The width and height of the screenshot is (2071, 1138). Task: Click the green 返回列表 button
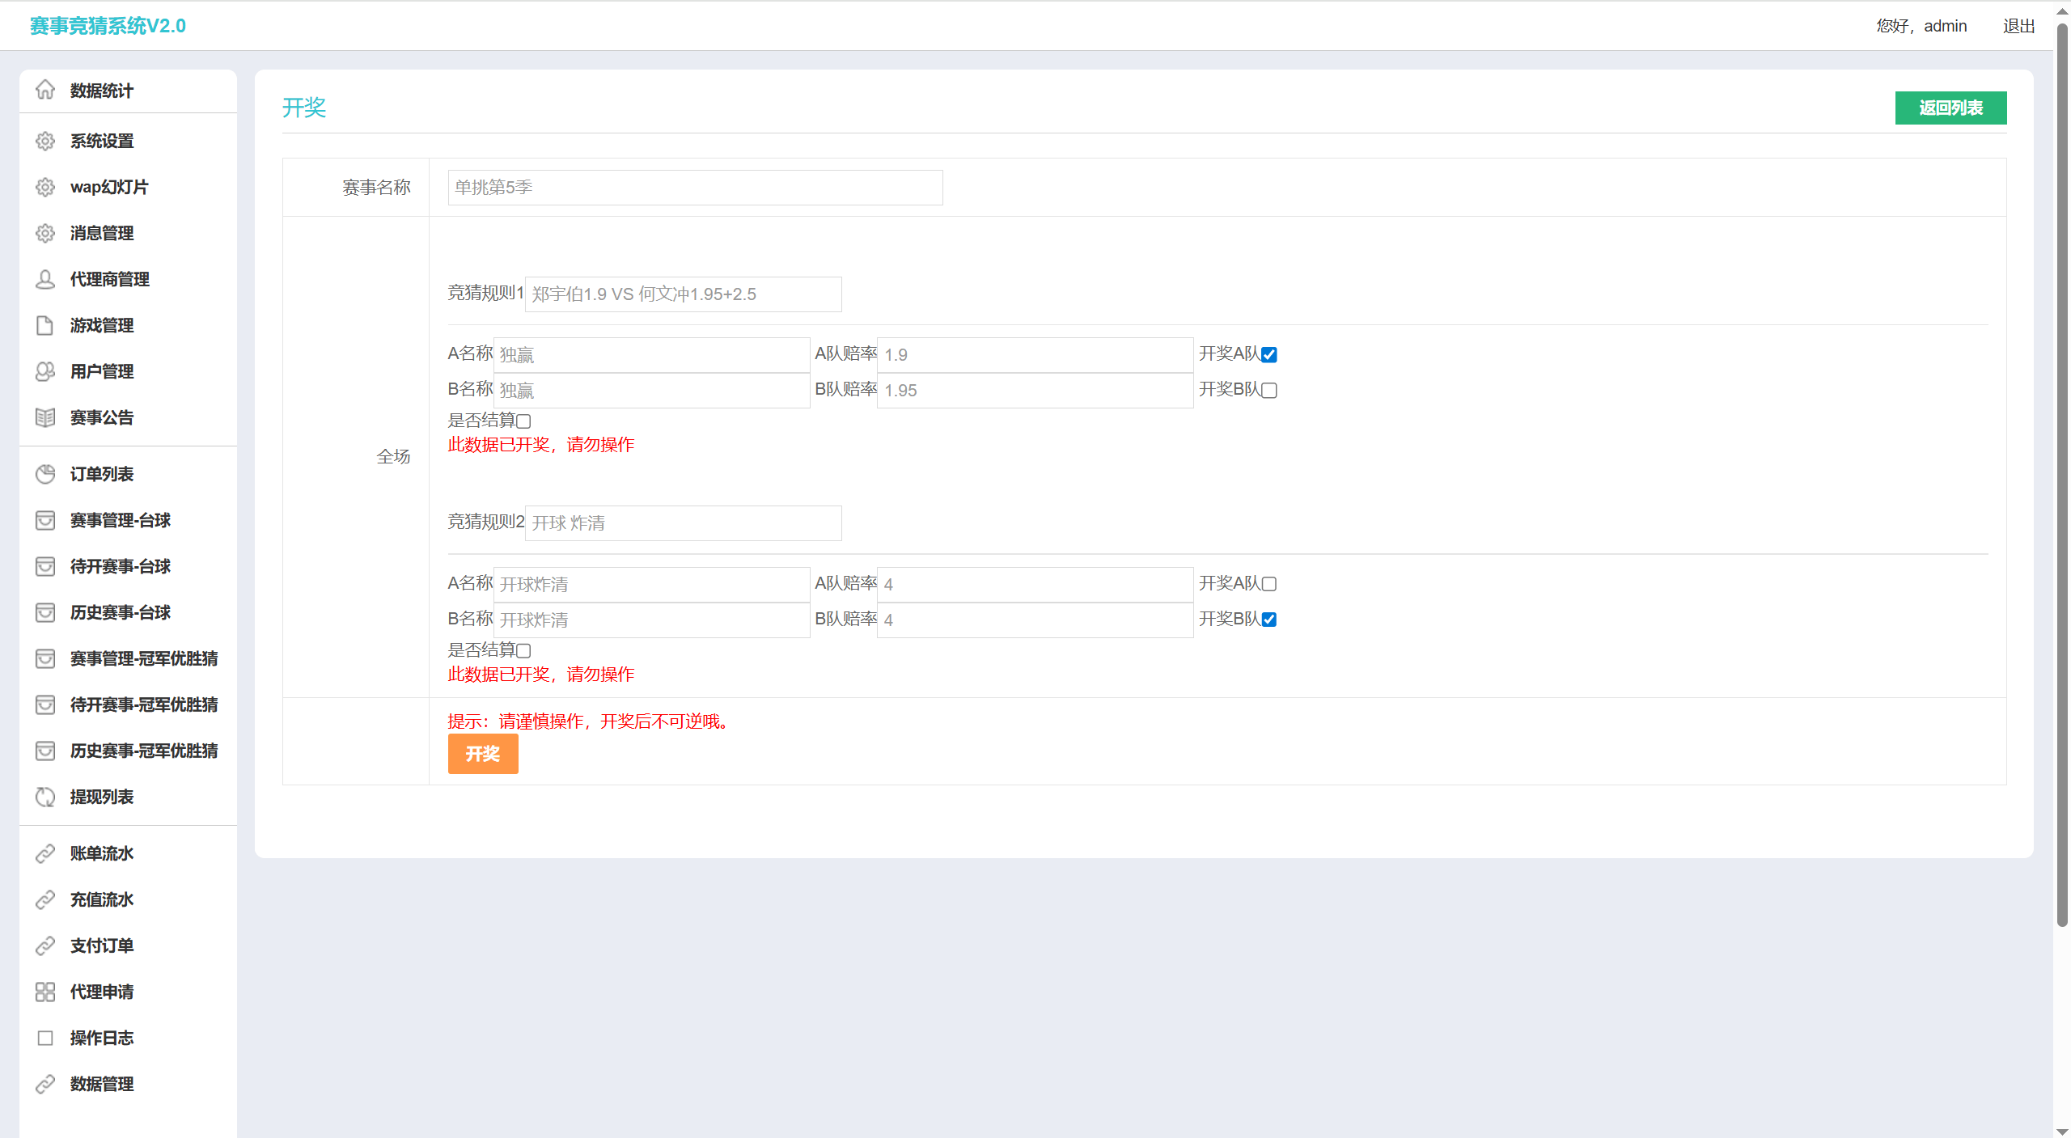click(x=1950, y=108)
